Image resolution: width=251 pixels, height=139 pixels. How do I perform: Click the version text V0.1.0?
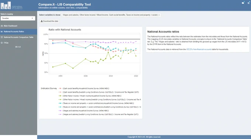[18, 47]
